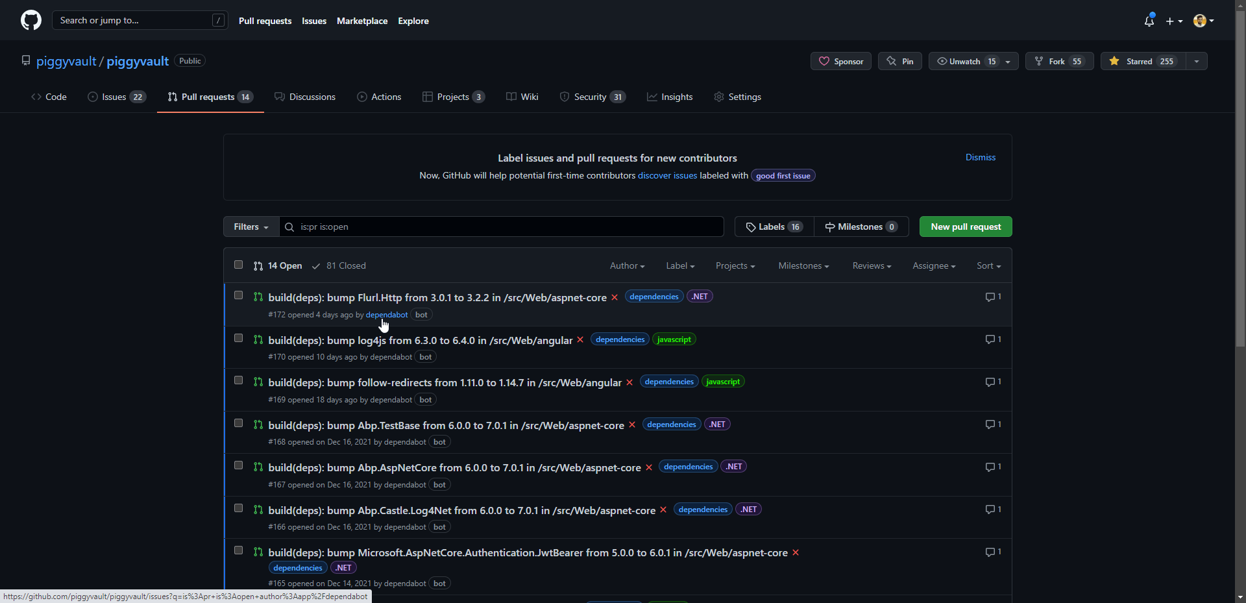This screenshot has width=1246, height=603.
Task: Click the New pull request button
Action: (x=965, y=227)
